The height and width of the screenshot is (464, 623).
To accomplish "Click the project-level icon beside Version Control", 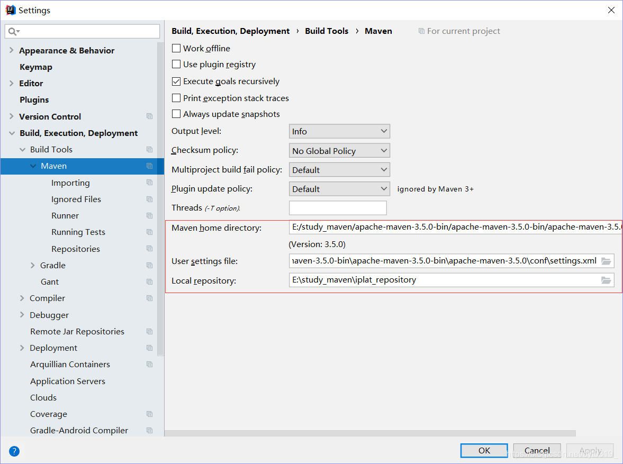I will click(149, 116).
